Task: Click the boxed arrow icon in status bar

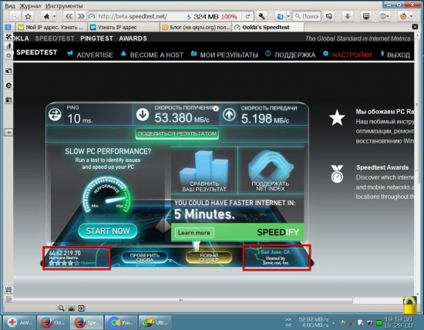Action: [81, 308]
